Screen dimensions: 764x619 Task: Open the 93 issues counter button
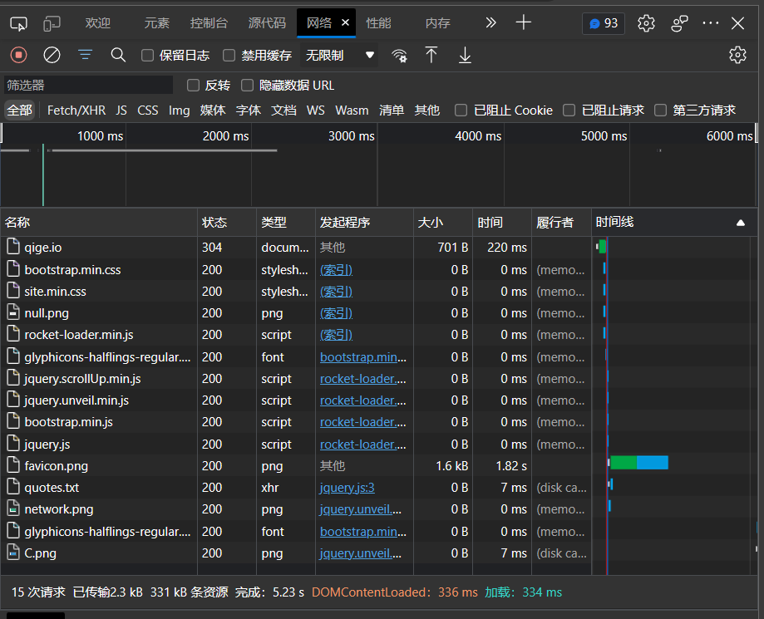point(604,23)
